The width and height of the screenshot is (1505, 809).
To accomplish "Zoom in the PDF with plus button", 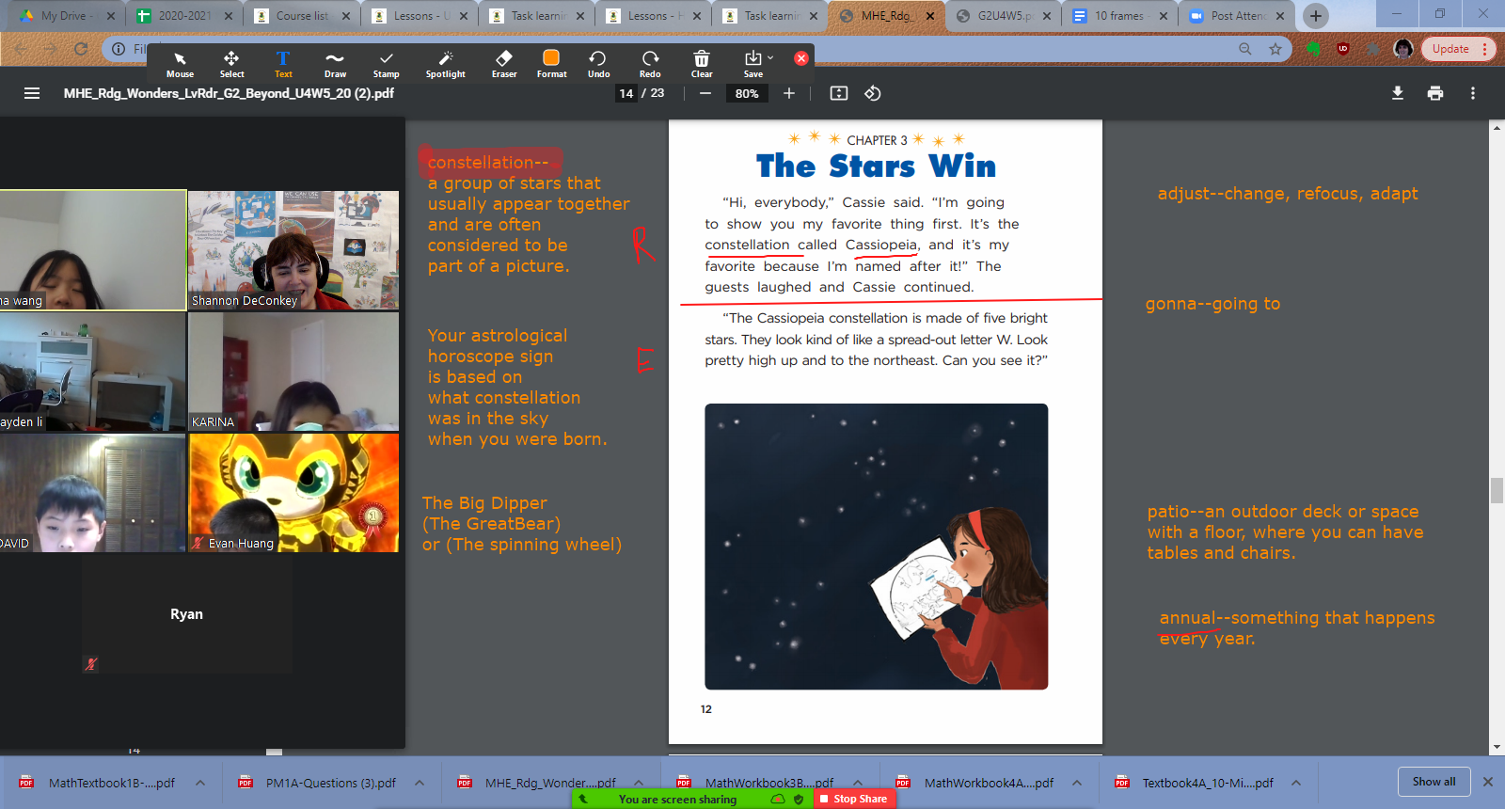I will [x=789, y=93].
